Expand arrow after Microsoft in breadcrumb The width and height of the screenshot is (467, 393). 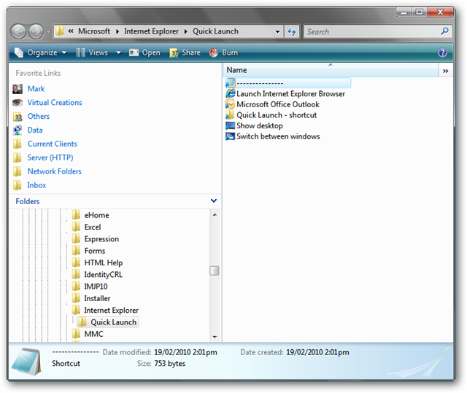point(117,31)
